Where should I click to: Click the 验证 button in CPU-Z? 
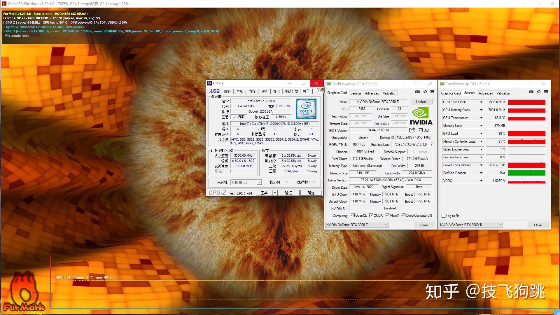coord(288,193)
